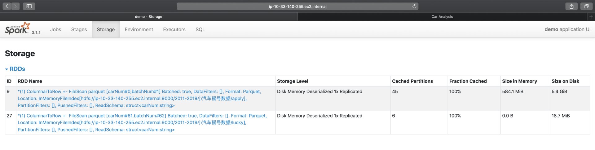Image resolution: width=595 pixels, height=150 pixels.
Task: Toggle the Safari sidebar icon
Action: tap(29, 6)
